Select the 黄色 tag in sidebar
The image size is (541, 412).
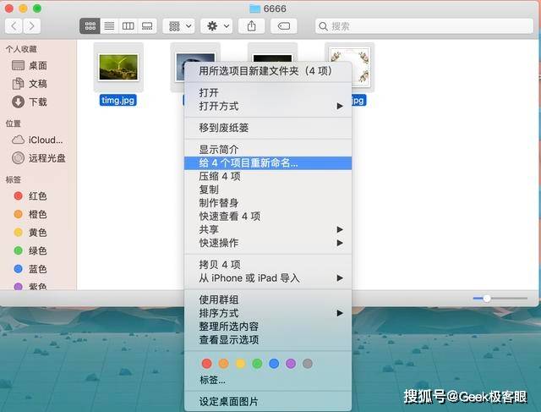point(38,233)
